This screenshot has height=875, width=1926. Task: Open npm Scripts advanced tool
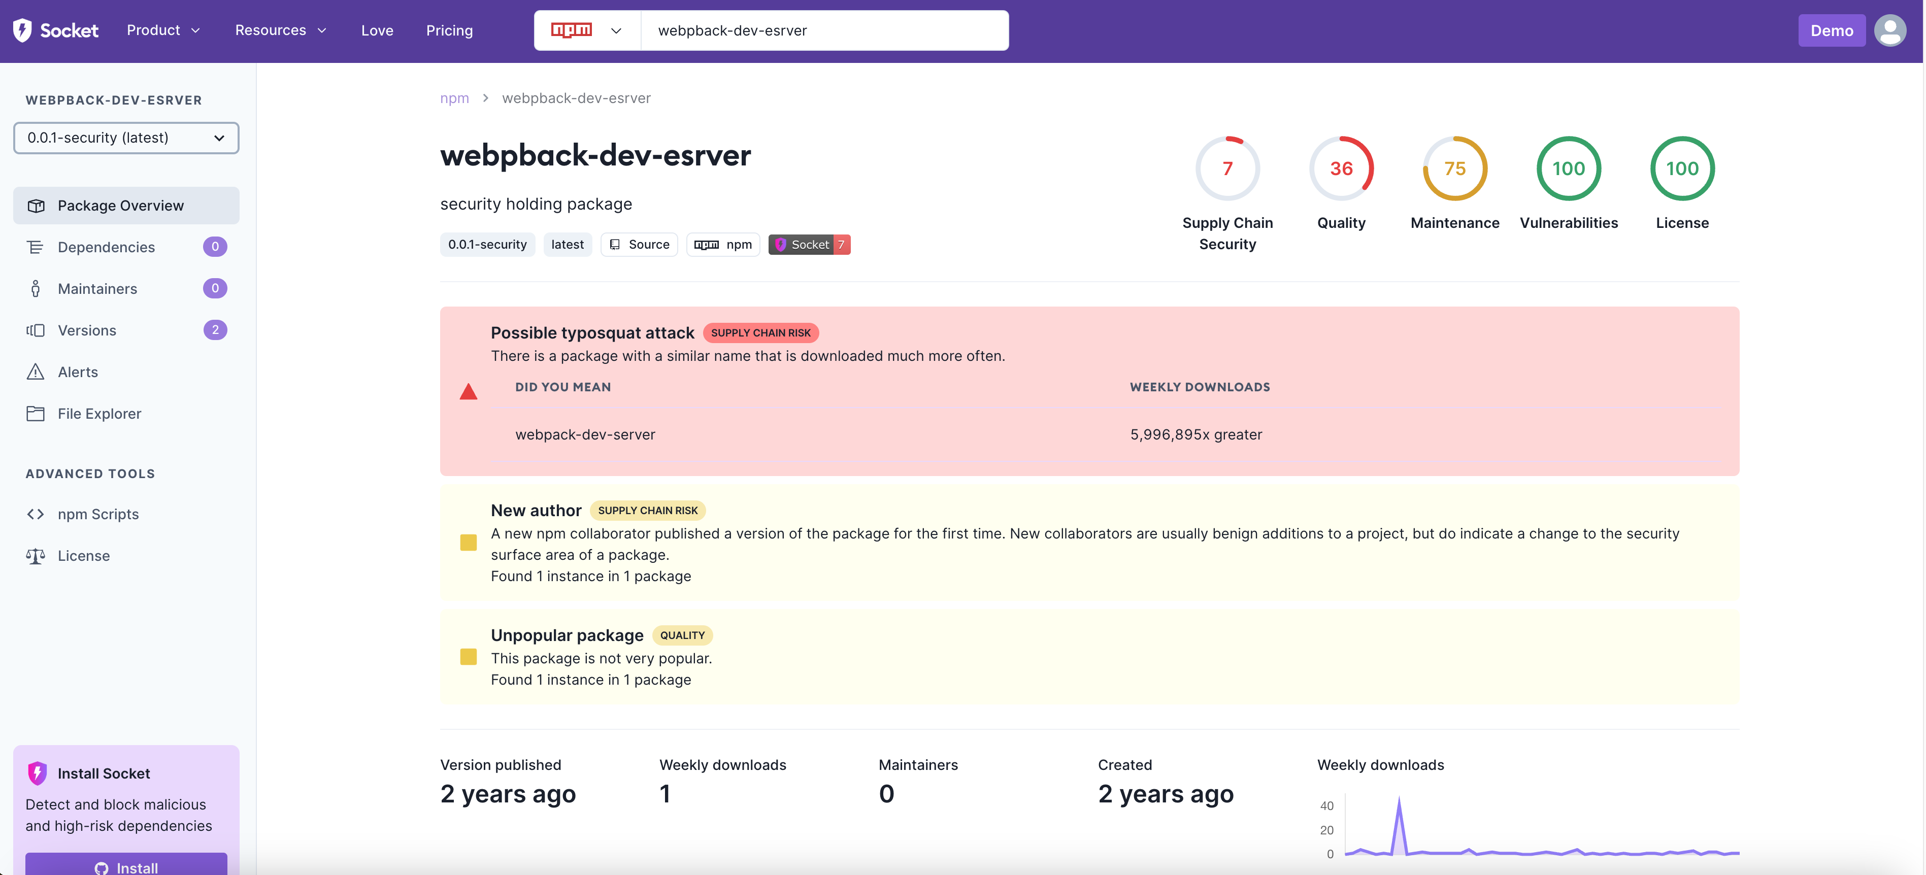pos(126,514)
